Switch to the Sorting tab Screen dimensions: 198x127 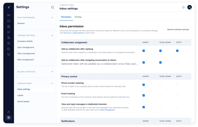click(x=78, y=17)
